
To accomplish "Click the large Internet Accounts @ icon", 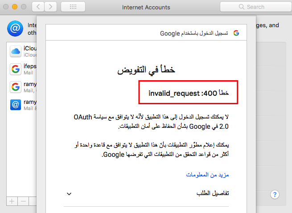I will pos(15,29).
